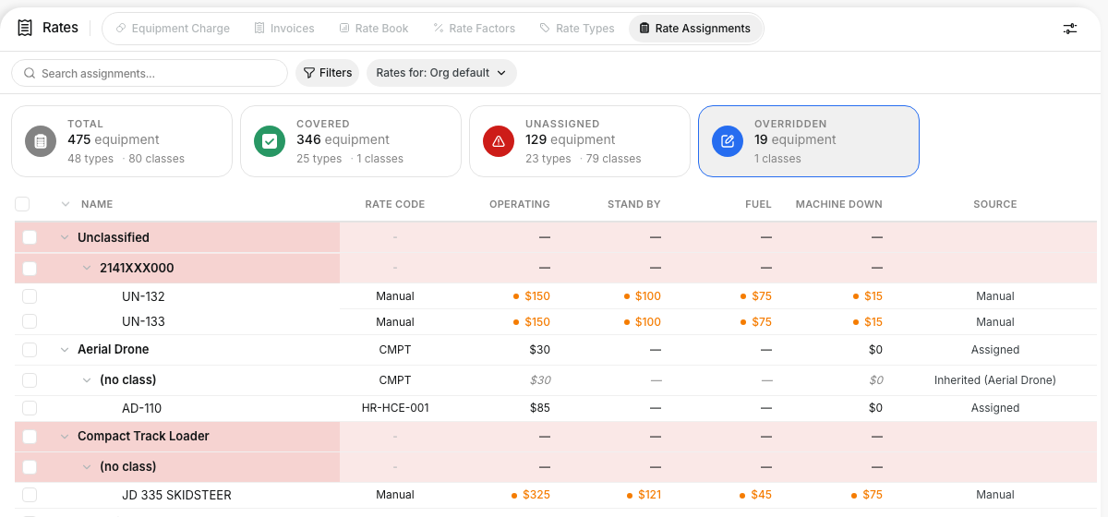Screen dimensions: 1108x517
Task: Click the UN-132 operating rate $150
Action: 536,296
